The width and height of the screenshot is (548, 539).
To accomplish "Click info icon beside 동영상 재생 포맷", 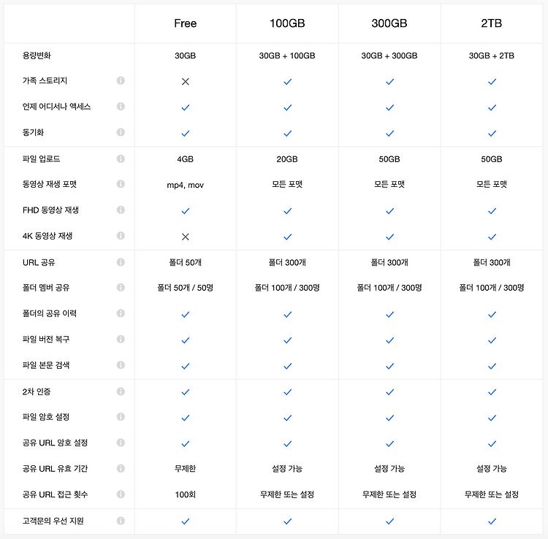I will 121,184.
